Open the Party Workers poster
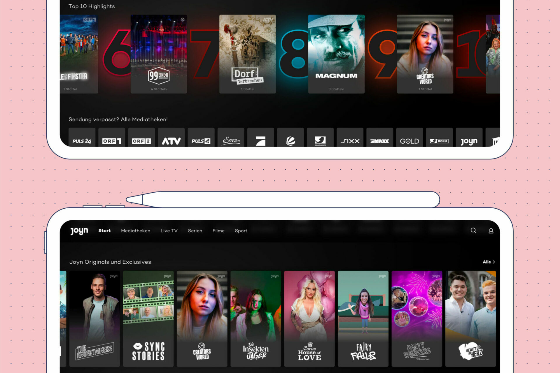The image size is (560, 373). coord(417,319)
